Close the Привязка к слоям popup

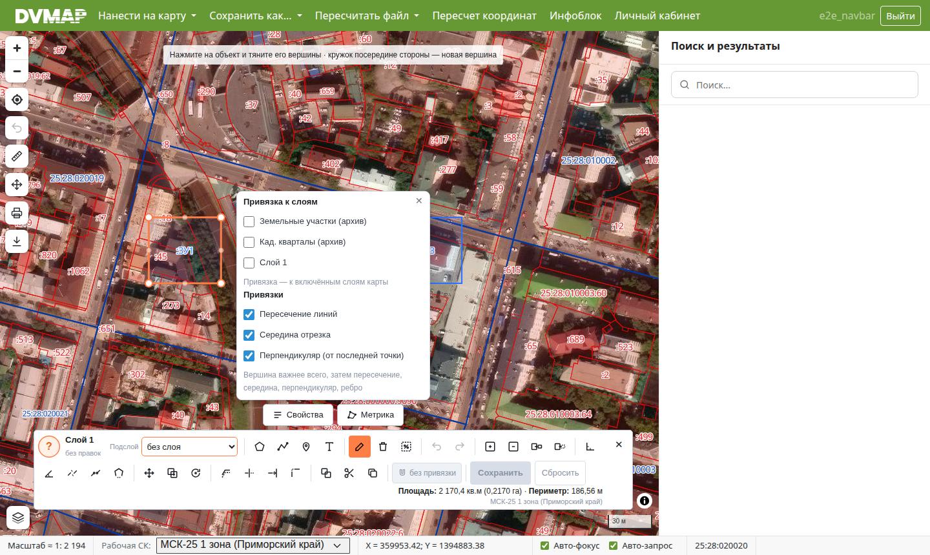(x=419, y=201)
